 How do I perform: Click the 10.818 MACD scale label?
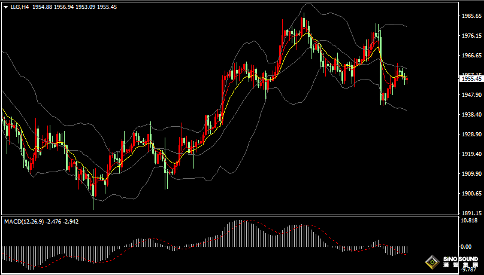pos(469,220)
